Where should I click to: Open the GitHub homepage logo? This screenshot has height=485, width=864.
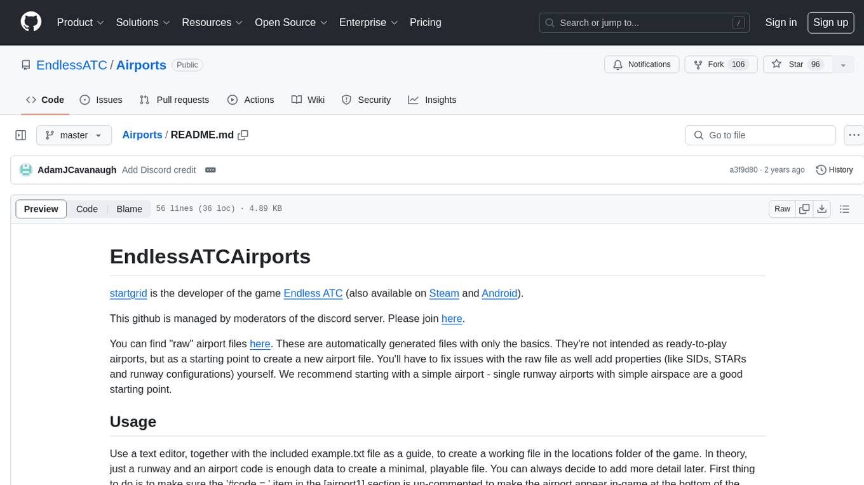click(x=31, y=22)
